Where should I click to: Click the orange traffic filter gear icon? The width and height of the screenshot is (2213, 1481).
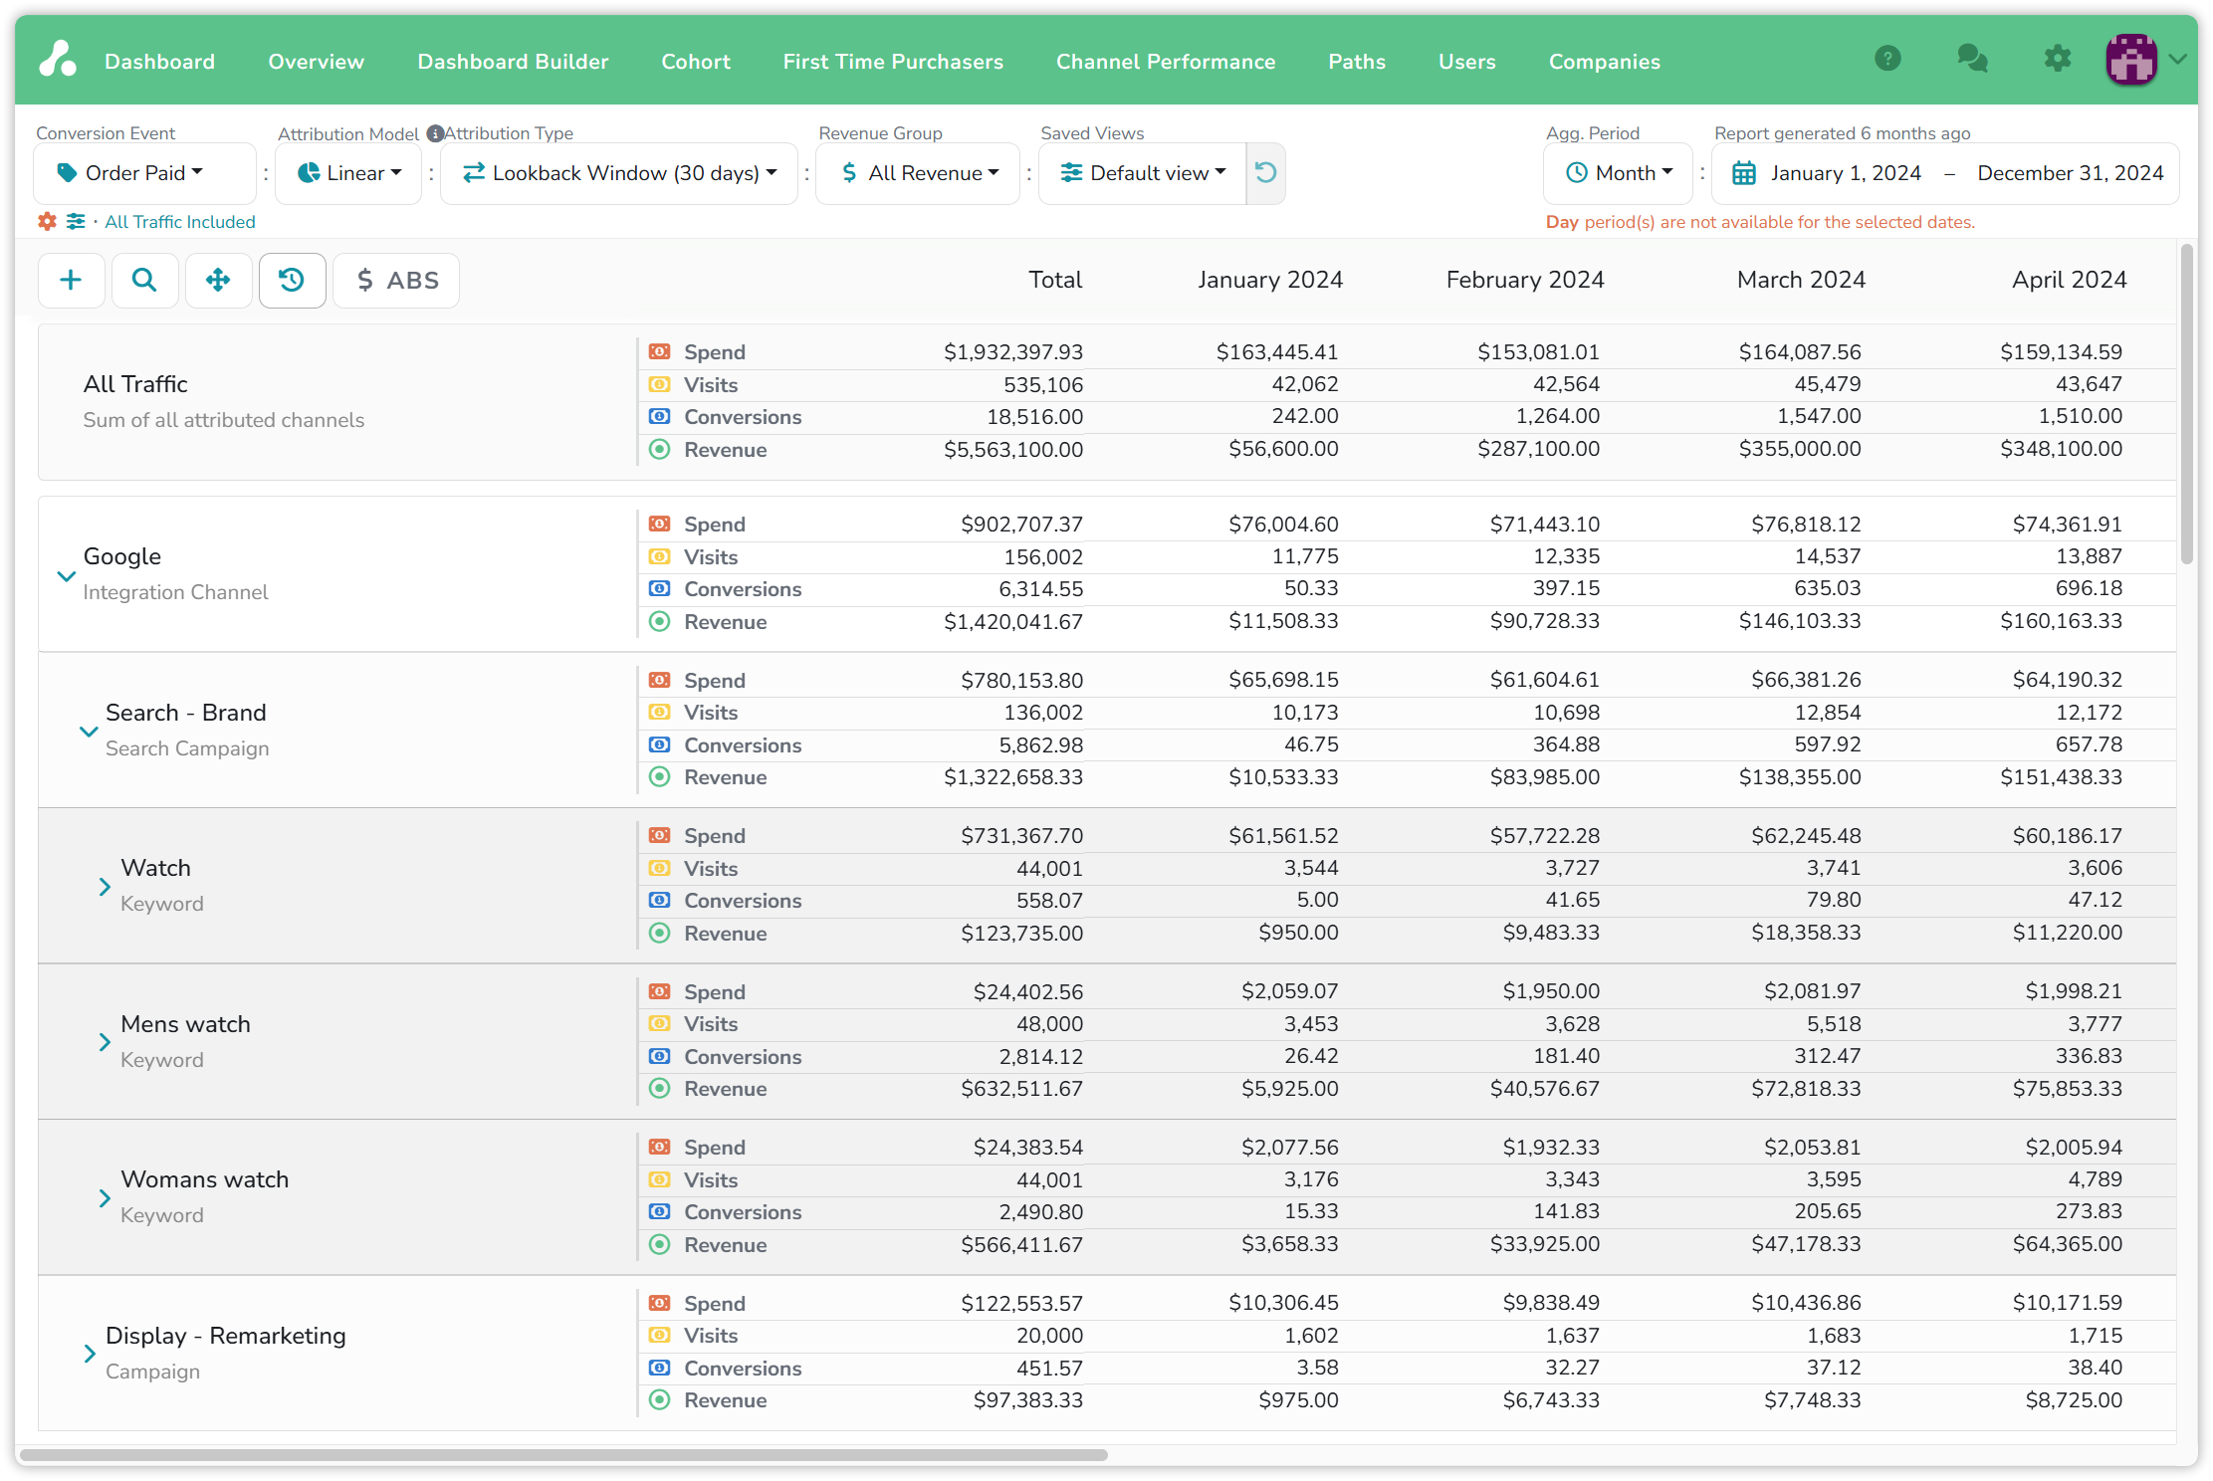coord(47,221)
